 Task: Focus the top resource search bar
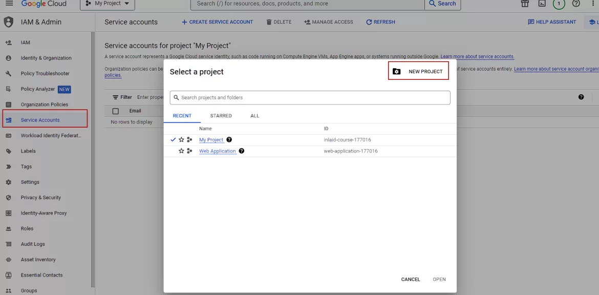pos(308,4)
